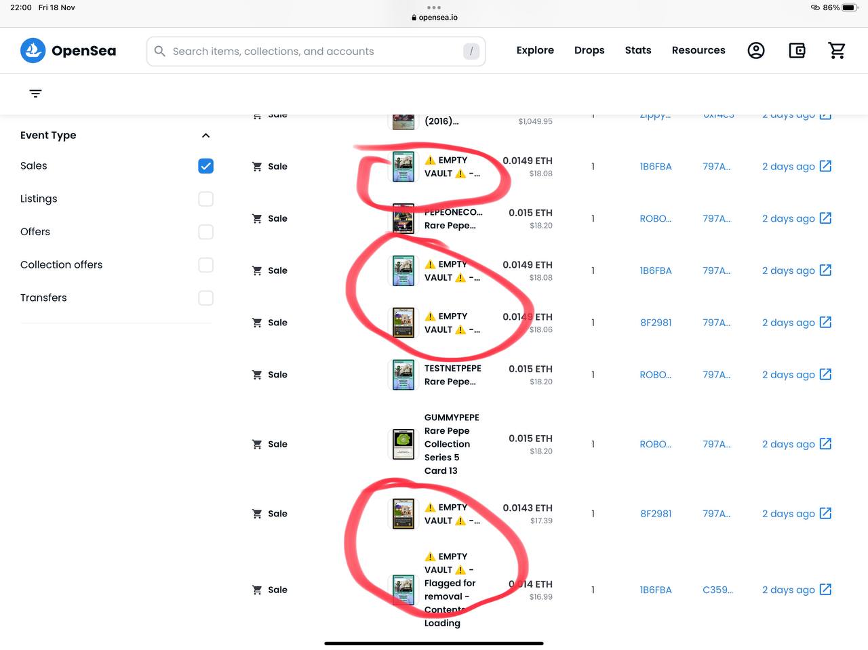Open external link icon for $17.39 sale
Image resolution: width=868 pixels, height=650 pixels.
coord(825,513)
